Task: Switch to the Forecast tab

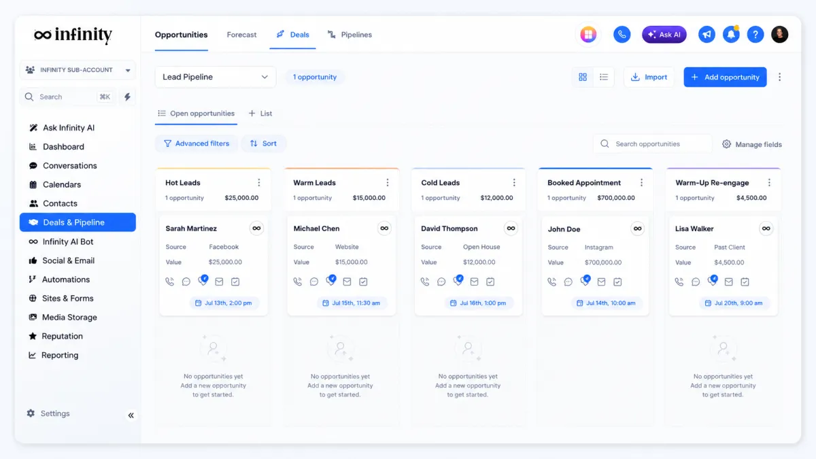Action: (x=242, y=35)
